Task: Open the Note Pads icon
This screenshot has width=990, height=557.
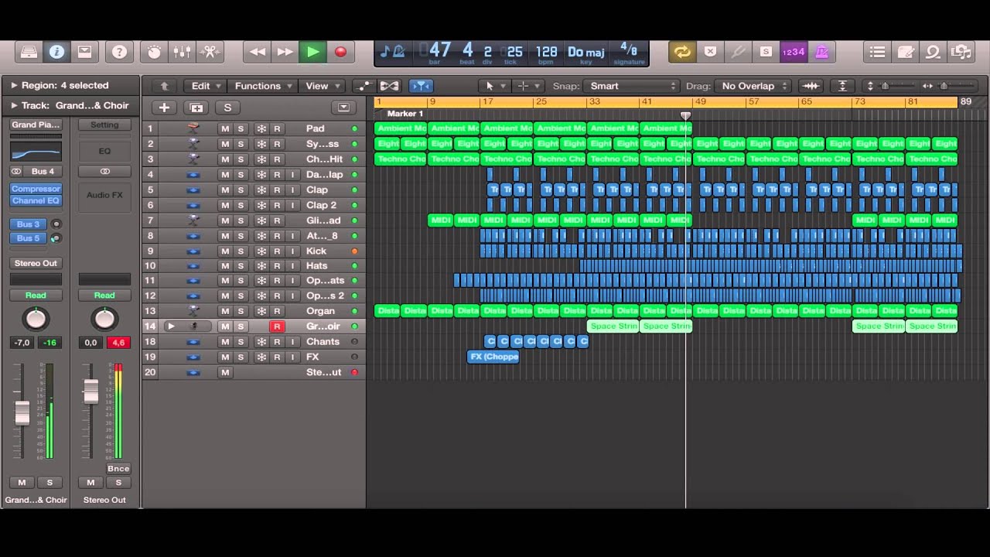Action: 905,52
